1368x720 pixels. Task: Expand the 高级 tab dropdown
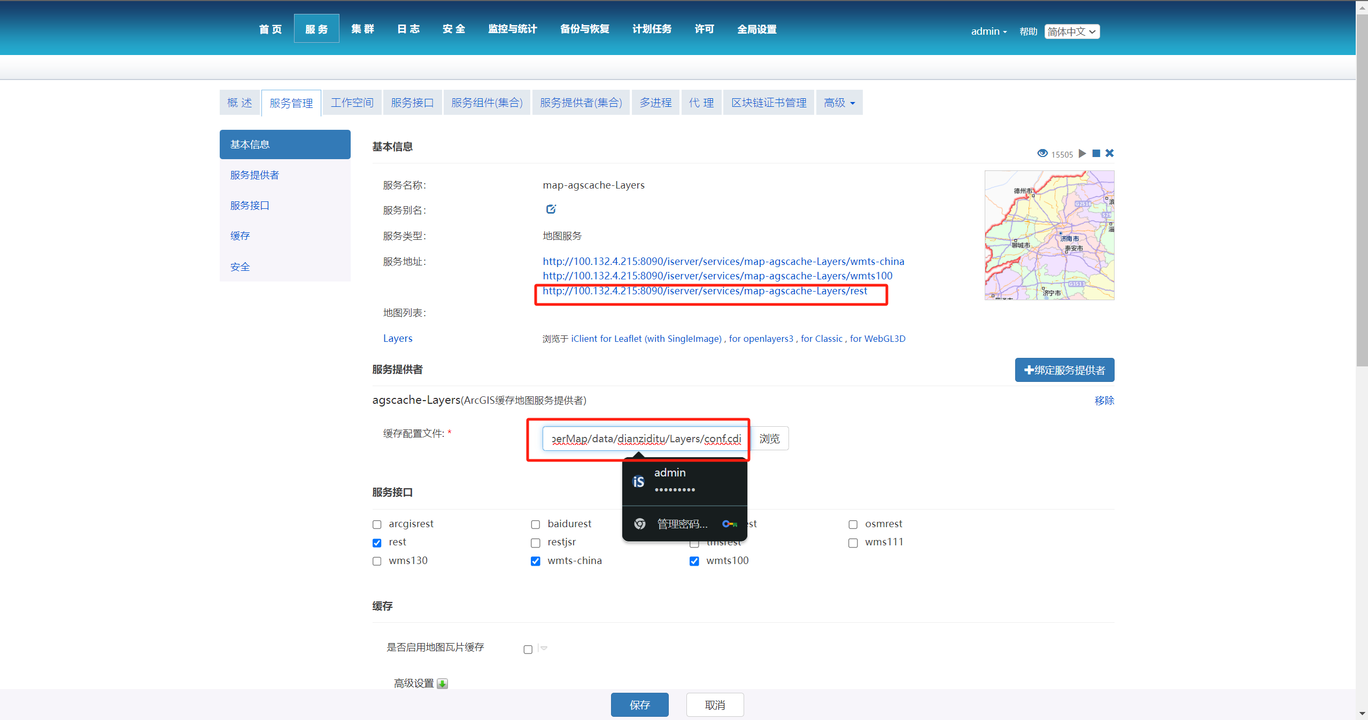839,103
